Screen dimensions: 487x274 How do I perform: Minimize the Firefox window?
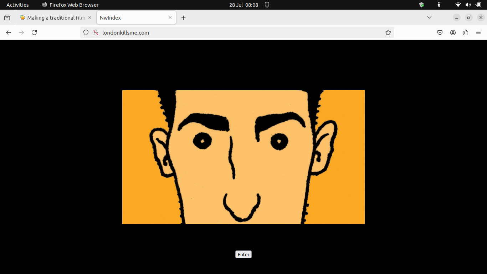click(x=457, y=17)
